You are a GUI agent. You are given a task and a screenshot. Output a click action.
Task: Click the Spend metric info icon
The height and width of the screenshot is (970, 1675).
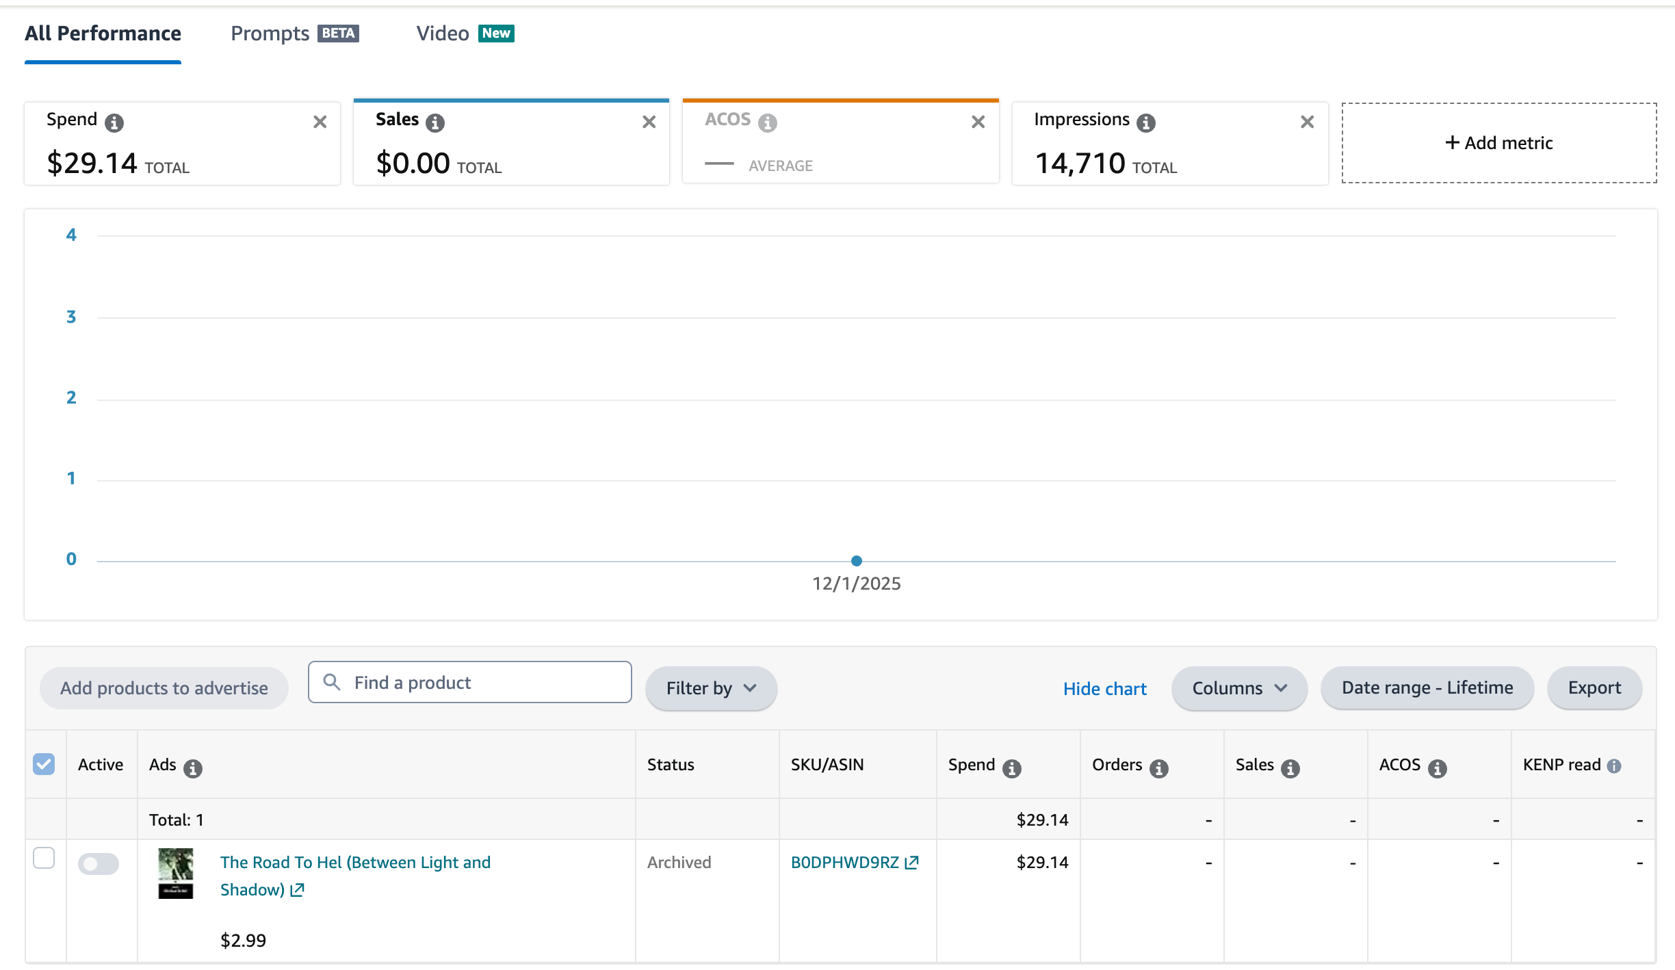114,122
